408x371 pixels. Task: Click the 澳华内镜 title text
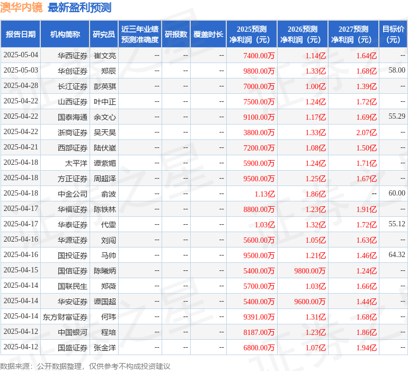21,7
